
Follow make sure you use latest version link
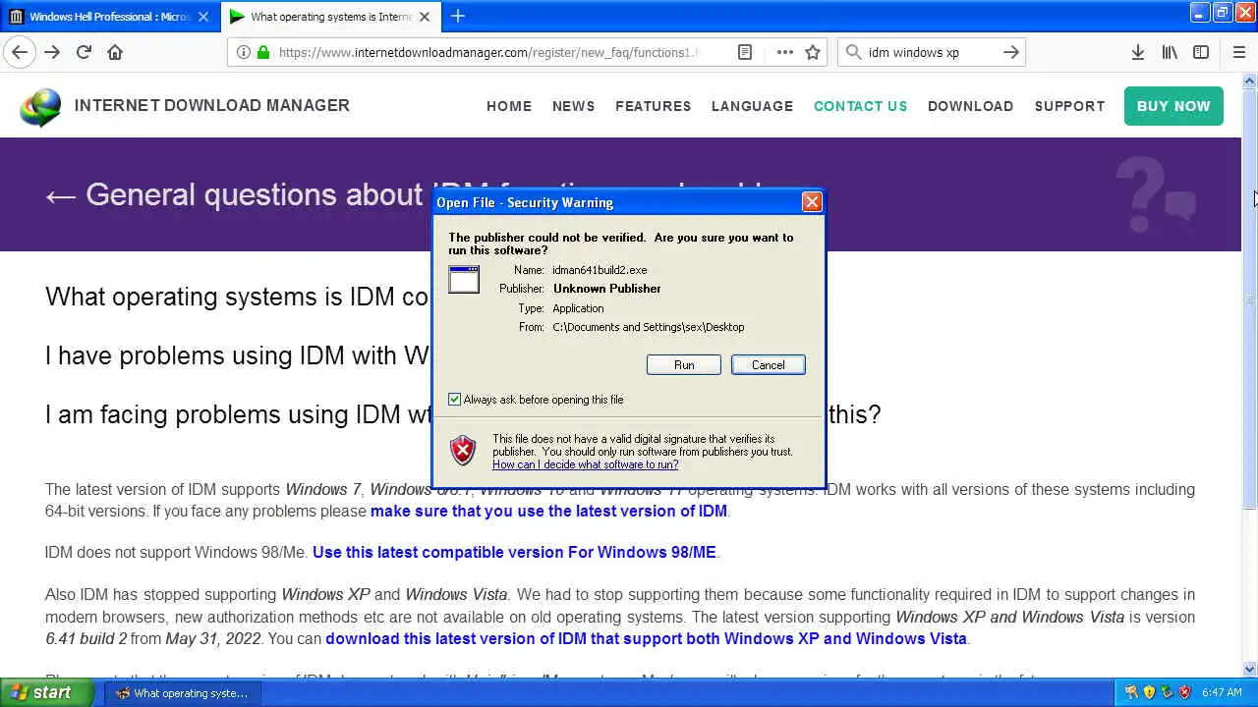point(548,511)
